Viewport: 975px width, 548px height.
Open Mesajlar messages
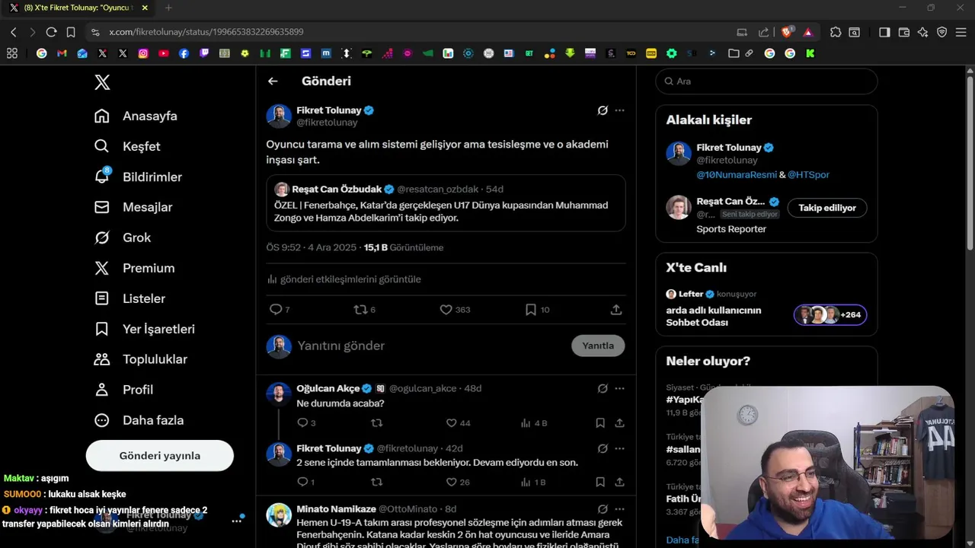click(133, 207)
